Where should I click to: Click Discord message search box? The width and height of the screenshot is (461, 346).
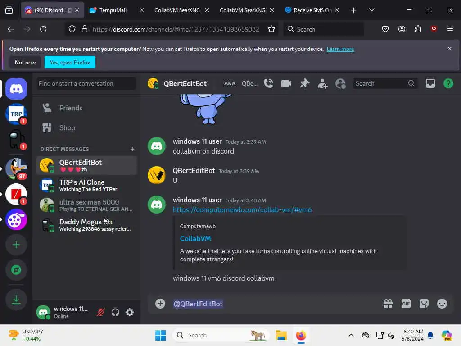[x=384, y=83]
